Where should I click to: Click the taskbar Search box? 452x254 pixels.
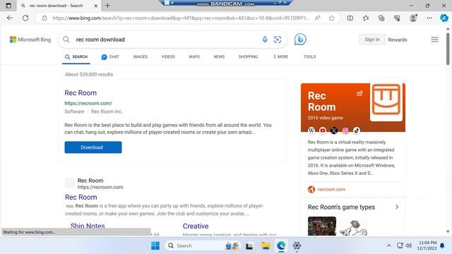[203, 246]
